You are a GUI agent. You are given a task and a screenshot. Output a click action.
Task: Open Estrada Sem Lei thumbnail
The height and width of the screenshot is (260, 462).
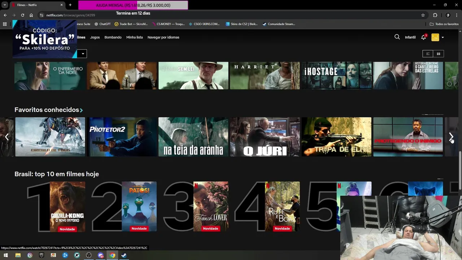(x=193, y=75)
